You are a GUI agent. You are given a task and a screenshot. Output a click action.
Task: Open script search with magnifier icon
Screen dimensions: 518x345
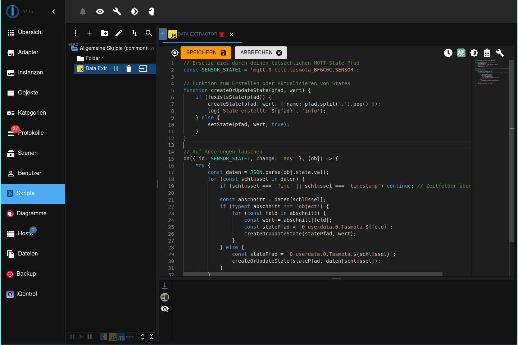point(149,33)
